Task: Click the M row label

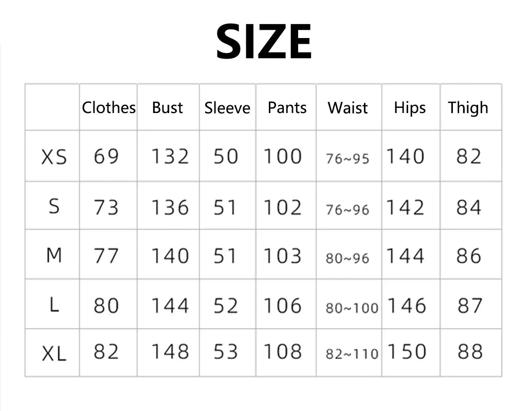Action: [54, 255]
